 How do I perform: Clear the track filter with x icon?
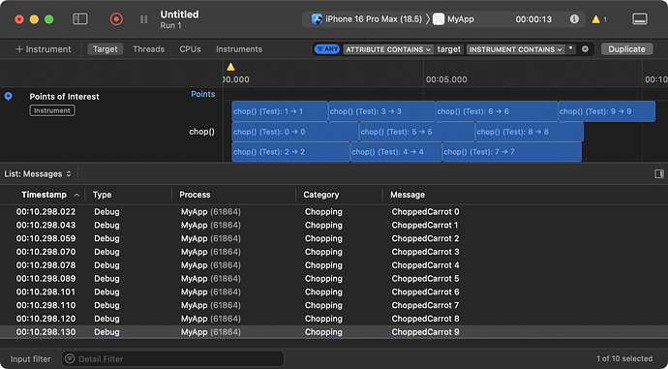pyautogui.click(x=585, y=49)
